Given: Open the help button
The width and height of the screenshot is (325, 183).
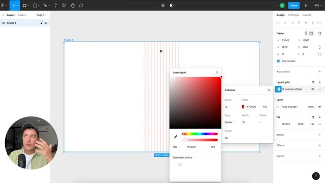Looking at the screenshot, I should 316,176.
